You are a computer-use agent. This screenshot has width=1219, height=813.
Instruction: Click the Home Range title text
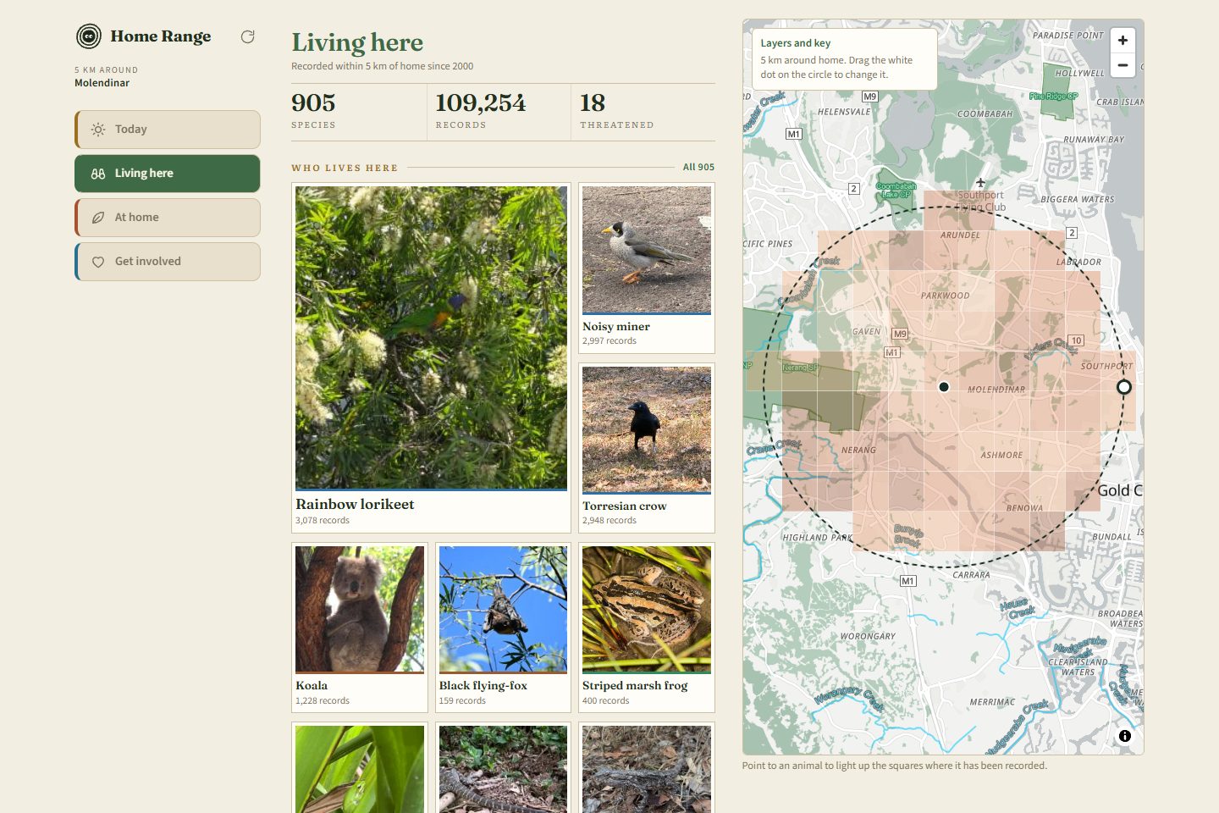pos(161,36)
